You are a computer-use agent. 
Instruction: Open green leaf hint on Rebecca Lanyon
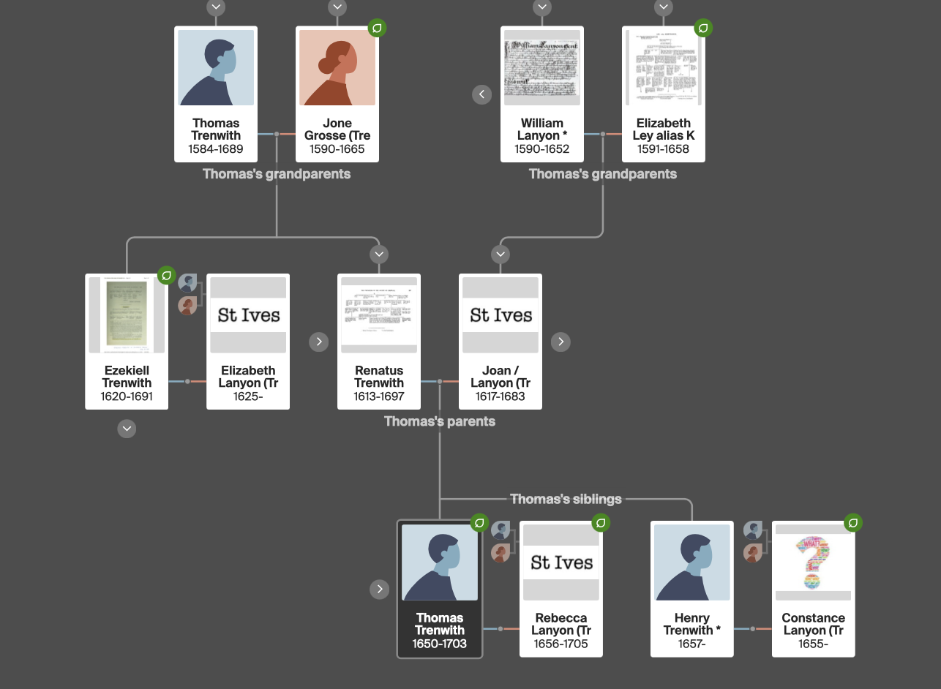coord(601,523)
